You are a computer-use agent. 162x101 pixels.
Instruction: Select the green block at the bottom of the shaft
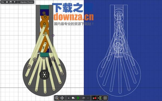tap(45, 55)
